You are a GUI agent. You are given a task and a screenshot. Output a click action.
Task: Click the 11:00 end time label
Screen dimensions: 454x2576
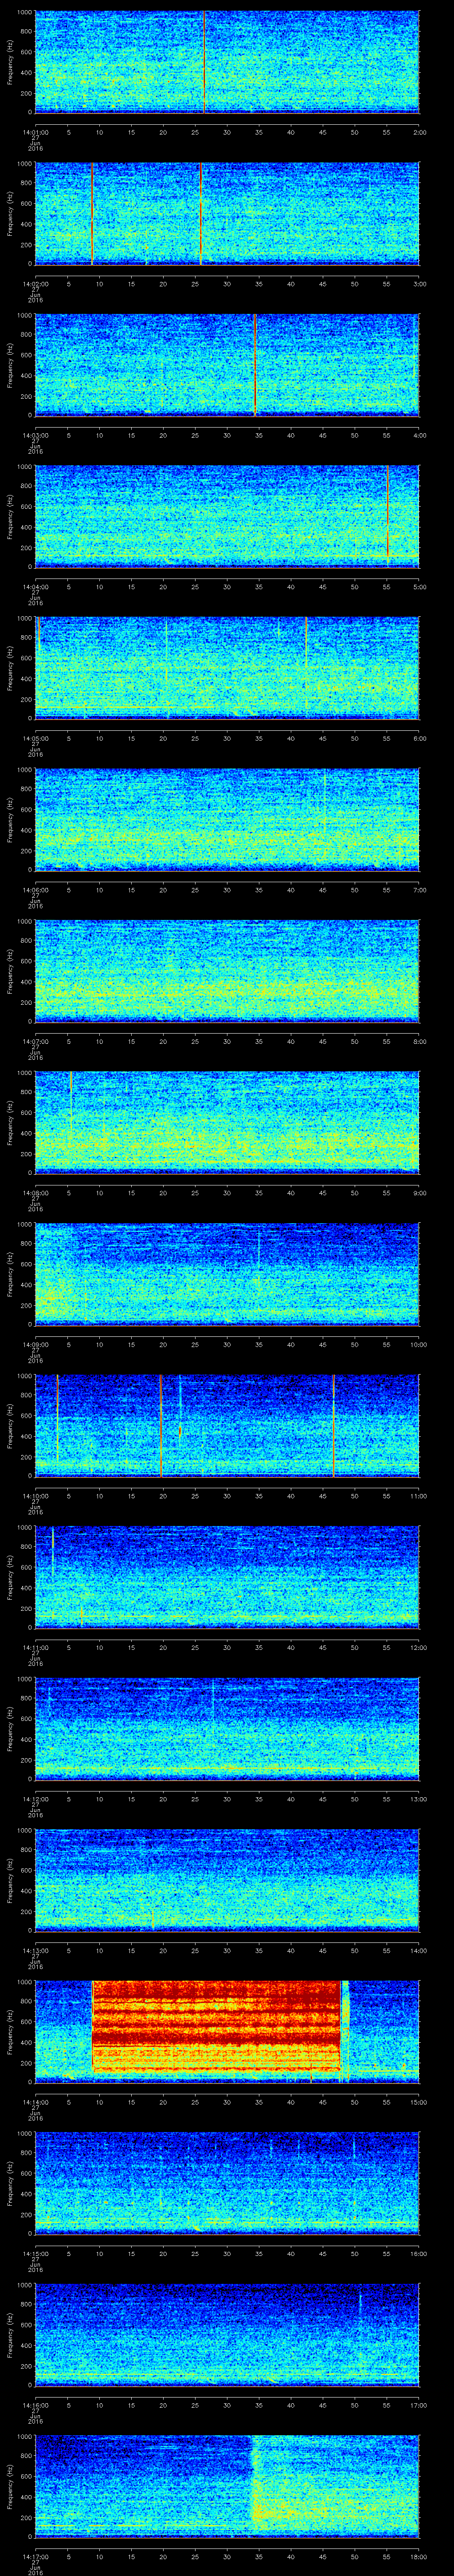tap(418, 1495)
